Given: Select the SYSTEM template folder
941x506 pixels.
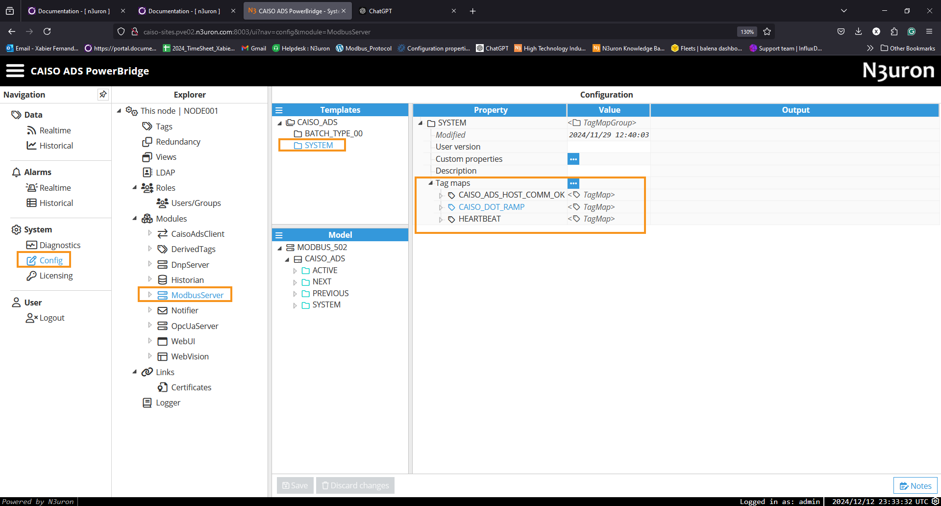Looking at the screenshot, I should [313, 145].
